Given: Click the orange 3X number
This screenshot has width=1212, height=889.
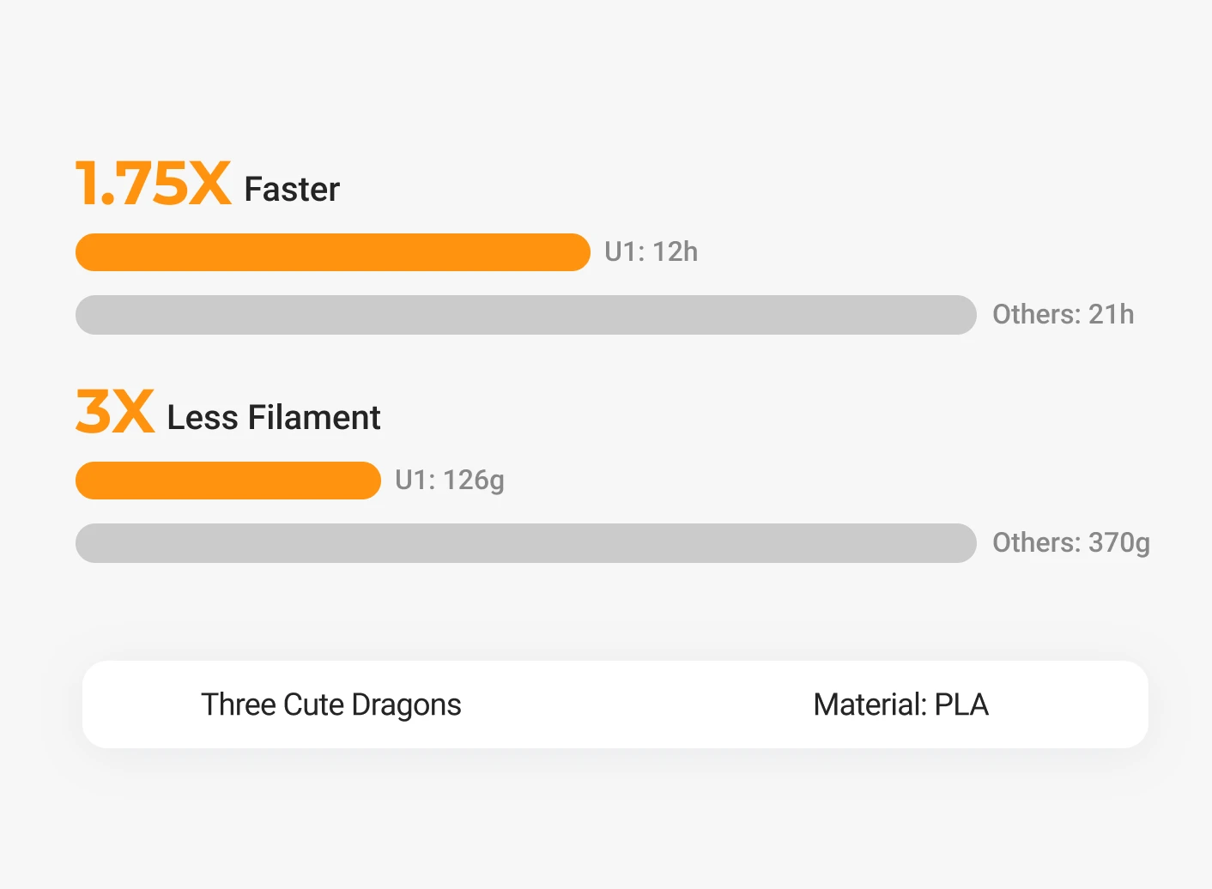Looking at the screenshot, I should pos(115,412).
